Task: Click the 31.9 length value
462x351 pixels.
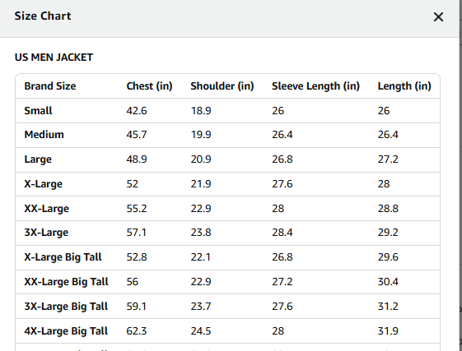Action: pyautogui.click(x=388, y=331)
